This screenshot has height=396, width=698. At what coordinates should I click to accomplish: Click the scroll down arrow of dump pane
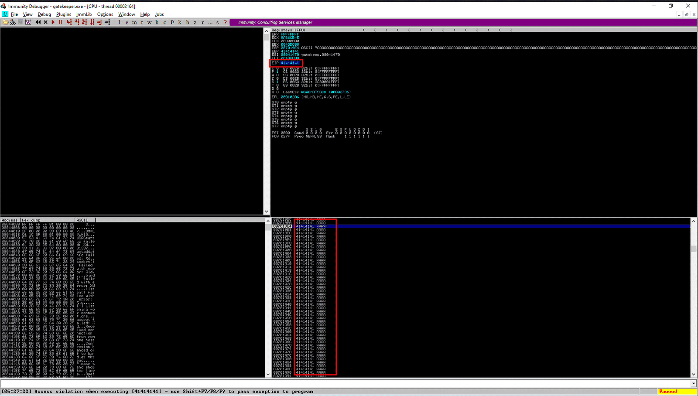(267, 375)
